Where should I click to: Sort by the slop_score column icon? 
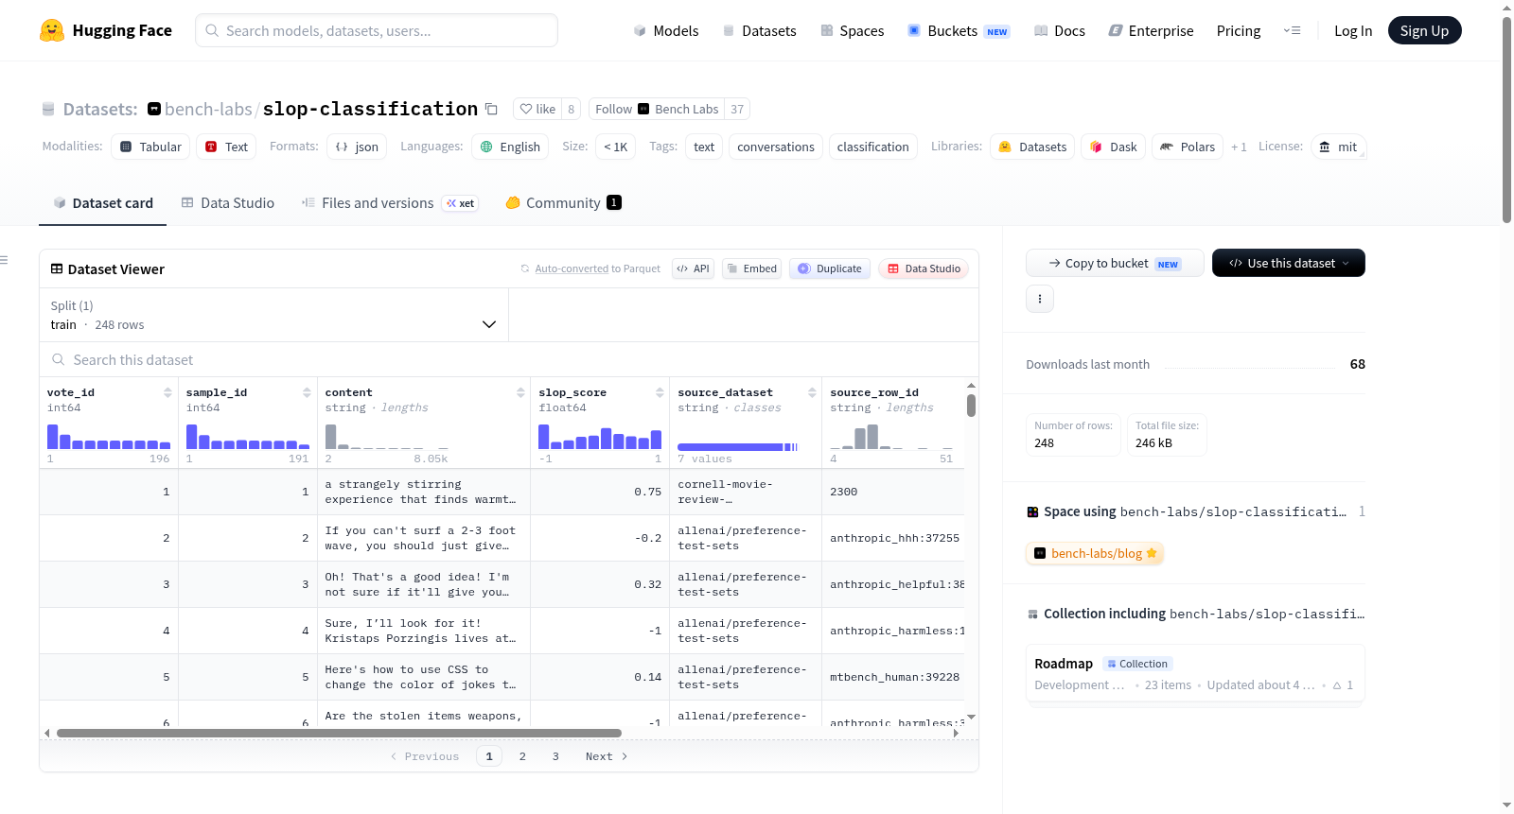pos(660,392)
